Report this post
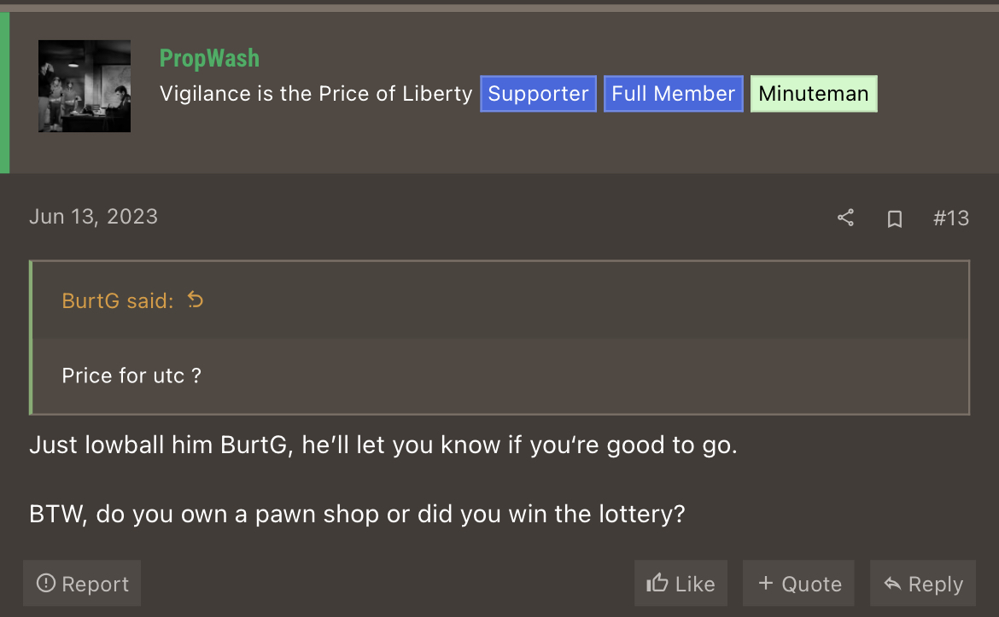999x617 pixels. point(82,583)
